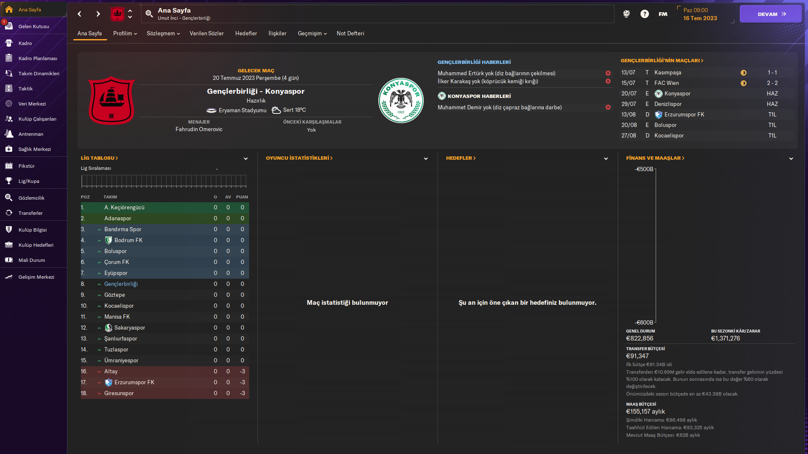Open Finans ve Maaşlar panel chevron

point(791,158)
